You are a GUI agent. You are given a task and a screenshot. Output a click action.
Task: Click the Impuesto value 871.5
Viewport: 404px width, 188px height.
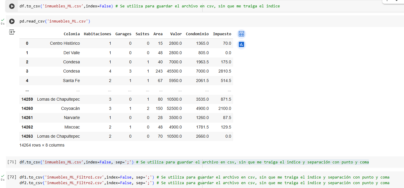226,99
